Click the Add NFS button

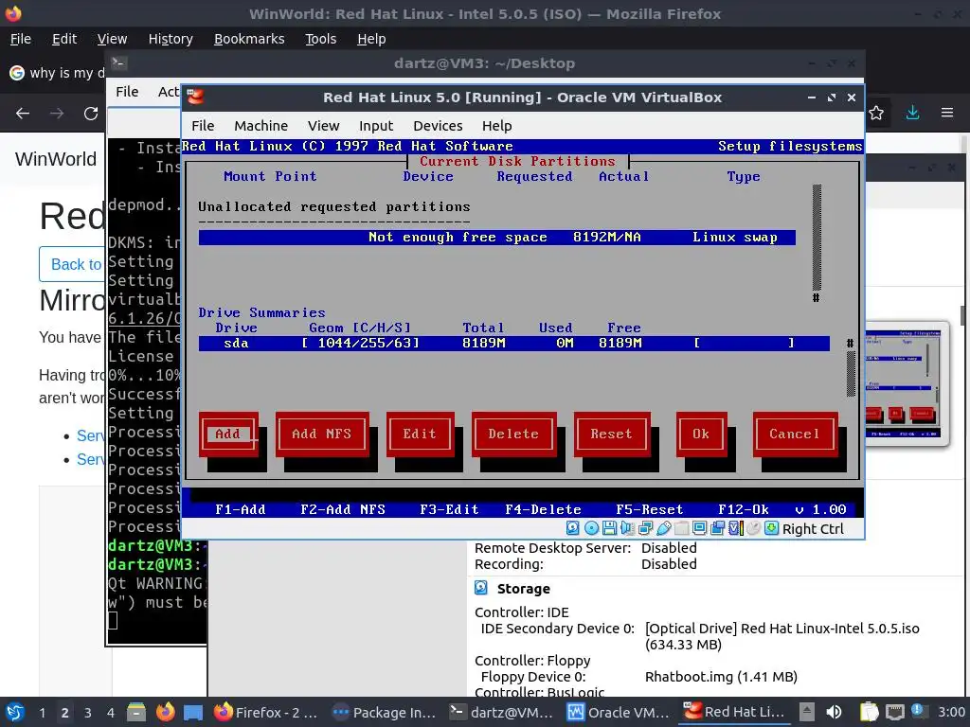pos(322,434)
